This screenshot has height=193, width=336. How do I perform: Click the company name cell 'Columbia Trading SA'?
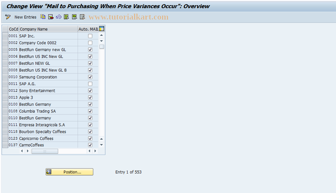coord(48,111)
